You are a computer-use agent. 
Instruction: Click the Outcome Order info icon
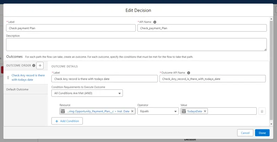(34, 65)
